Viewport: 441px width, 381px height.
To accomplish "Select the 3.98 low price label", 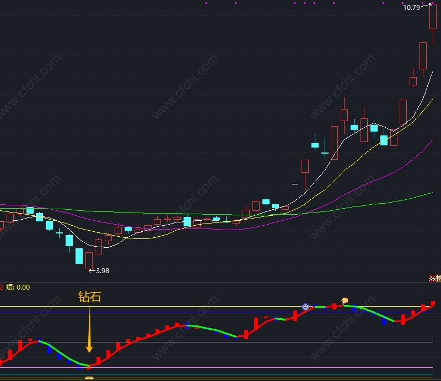I will (x=103, y=270).
